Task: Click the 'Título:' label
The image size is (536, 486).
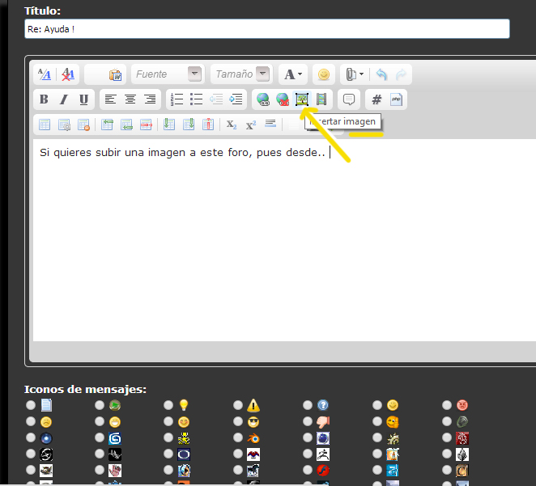Action: pos(42,11)
